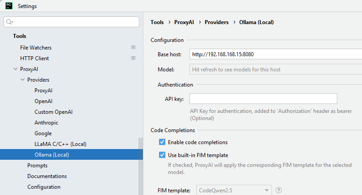Collapse the ProxyAI tree node
362x195 pixels.
point(16,69)
